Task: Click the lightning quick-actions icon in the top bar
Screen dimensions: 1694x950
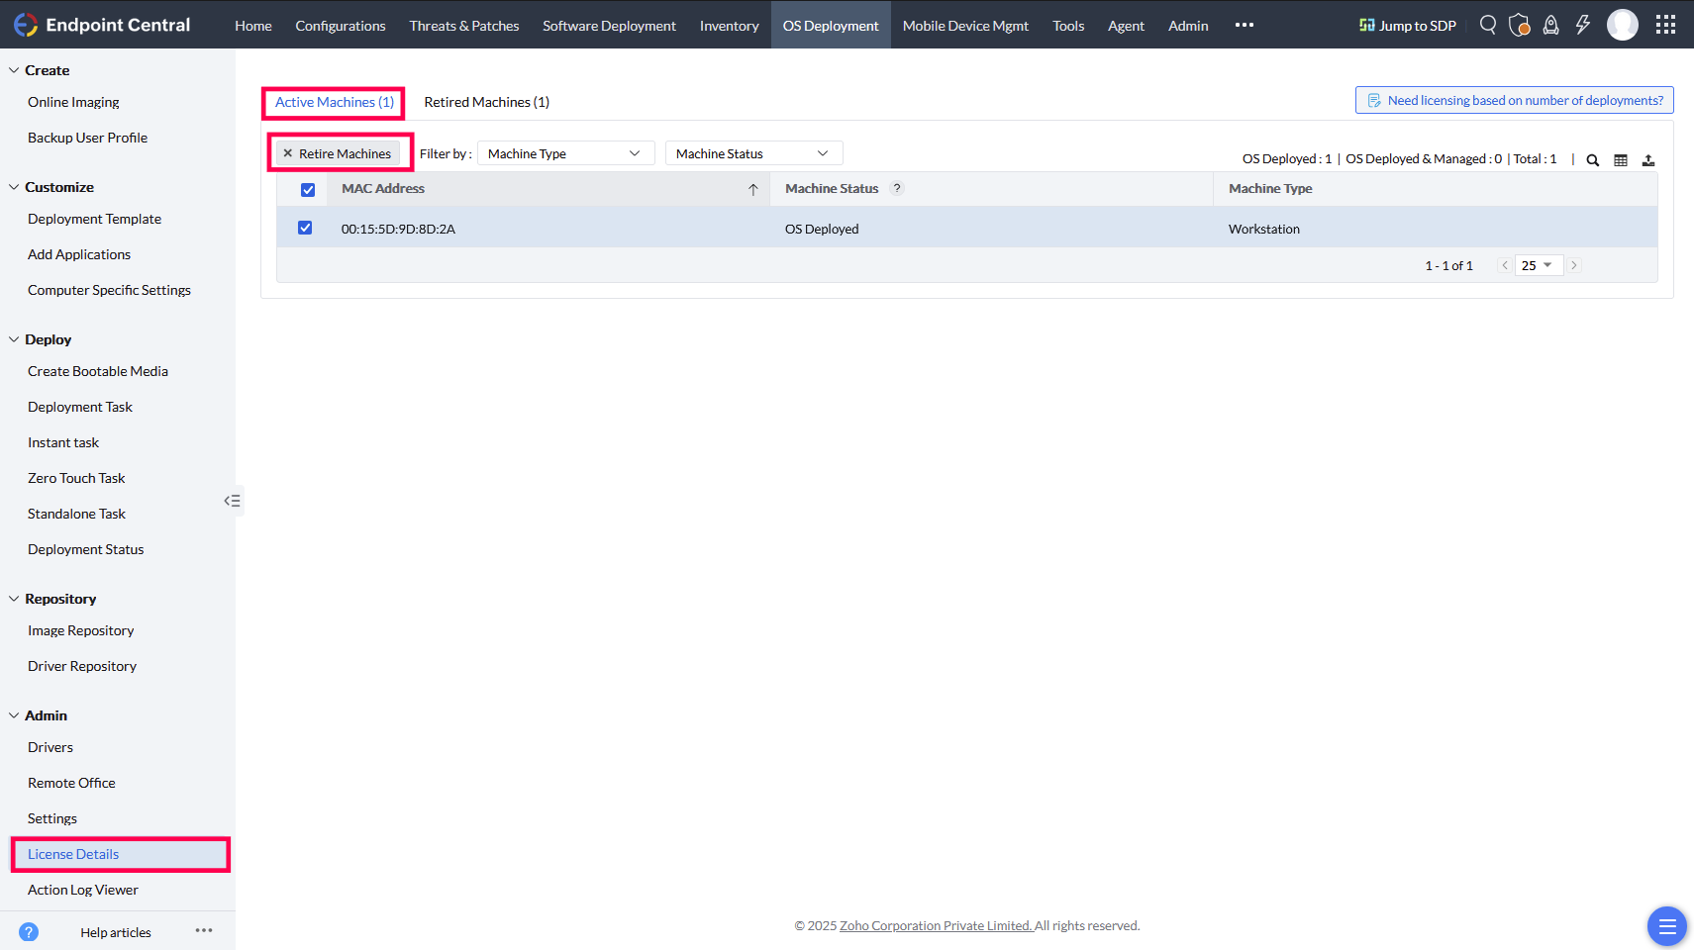Action: coord(1581,25)
